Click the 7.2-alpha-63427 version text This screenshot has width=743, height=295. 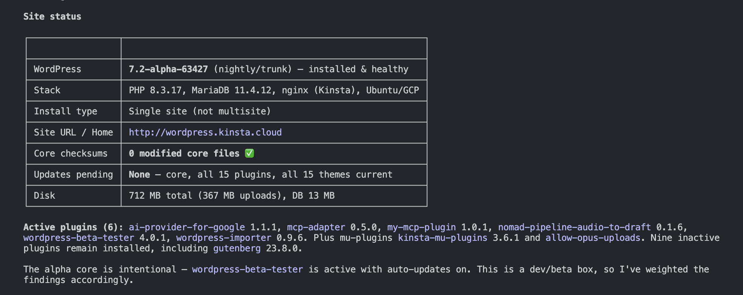pyautogui.click(x=168, y=69)
